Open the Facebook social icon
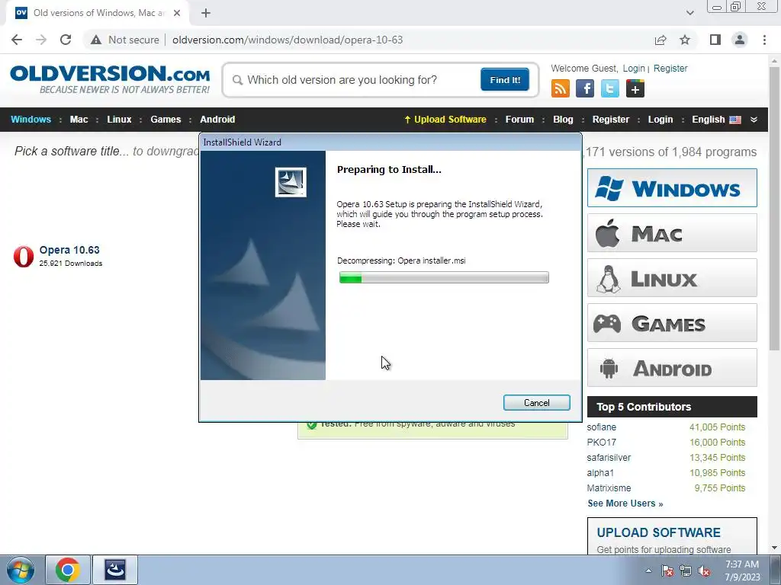 585,88
